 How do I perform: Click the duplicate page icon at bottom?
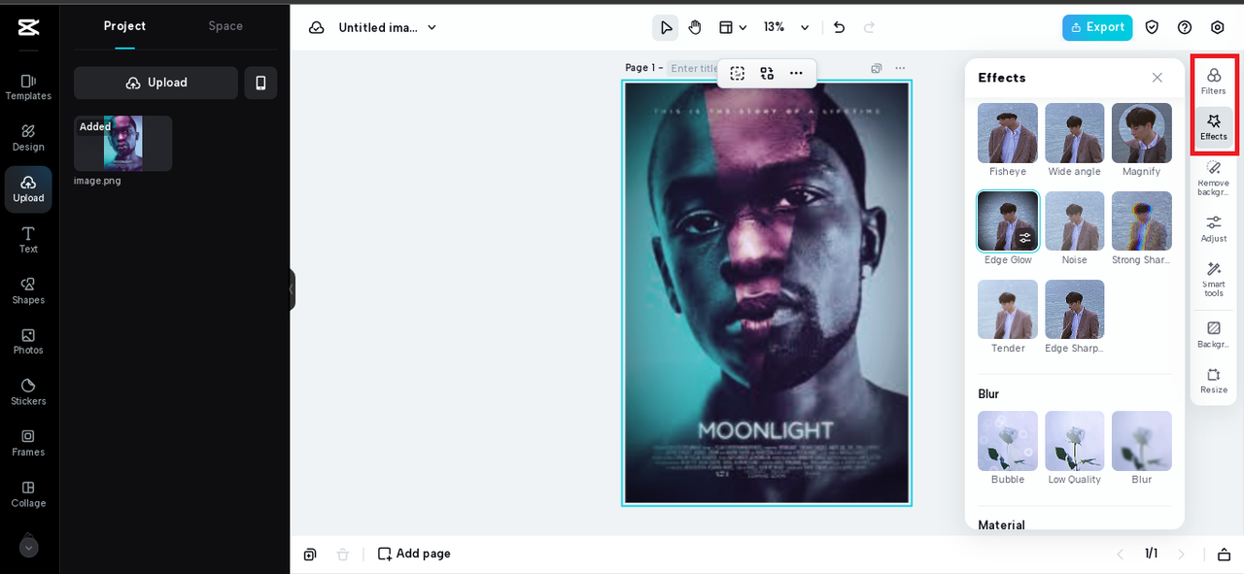click(310, 554)
